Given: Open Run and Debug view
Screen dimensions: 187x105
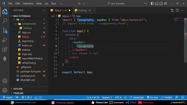Looking at the screenshot, I should pyautogui.click(x=5, y=40).
